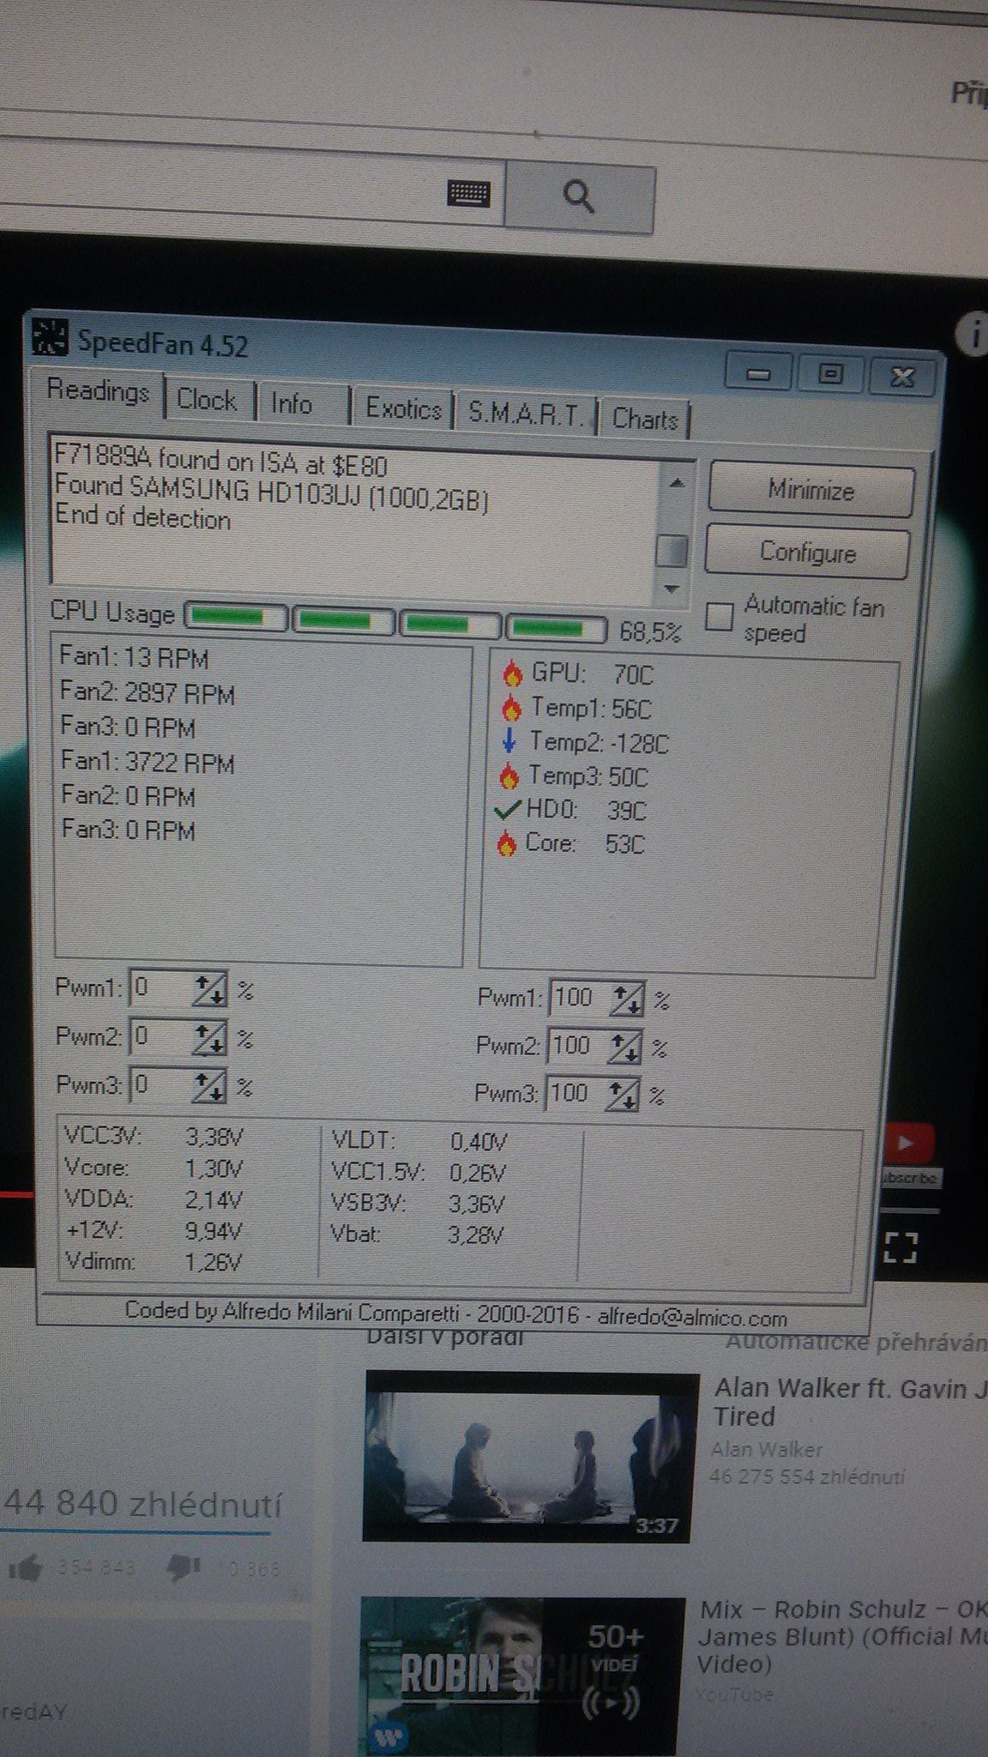Switch to the Readings tab

point(99,392)
